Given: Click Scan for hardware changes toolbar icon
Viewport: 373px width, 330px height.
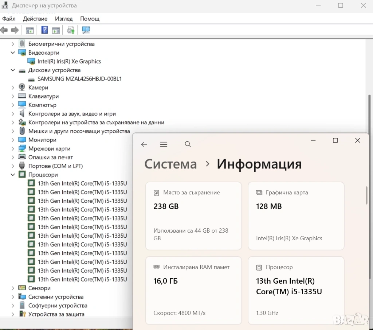Looking at the screenshot, I should [x=86, y=30].
